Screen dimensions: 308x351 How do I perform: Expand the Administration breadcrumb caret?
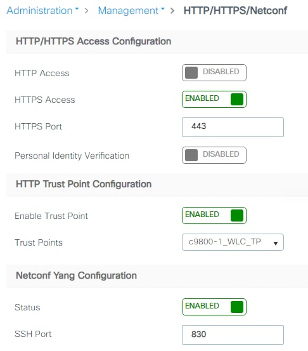(77, 9)
